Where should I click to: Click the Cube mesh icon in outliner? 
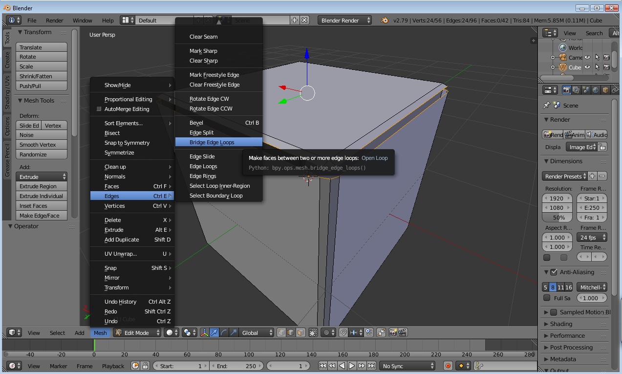tap(563, 67)
